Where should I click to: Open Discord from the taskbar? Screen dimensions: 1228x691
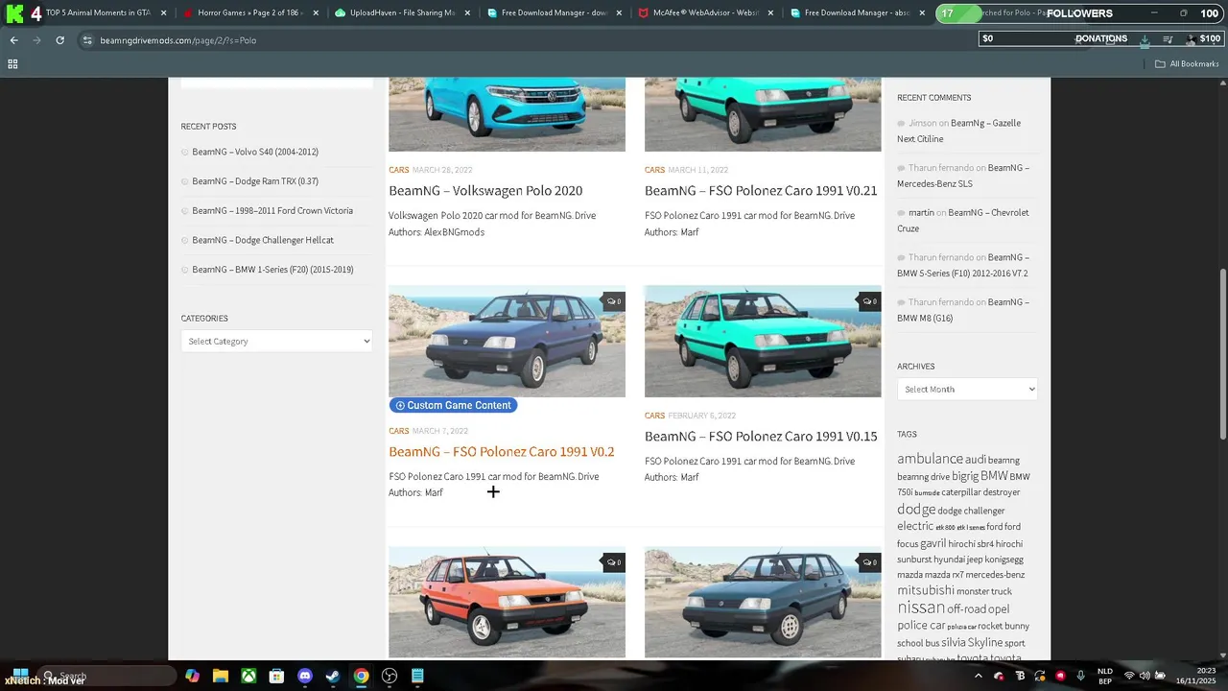(x=305, y=676)
